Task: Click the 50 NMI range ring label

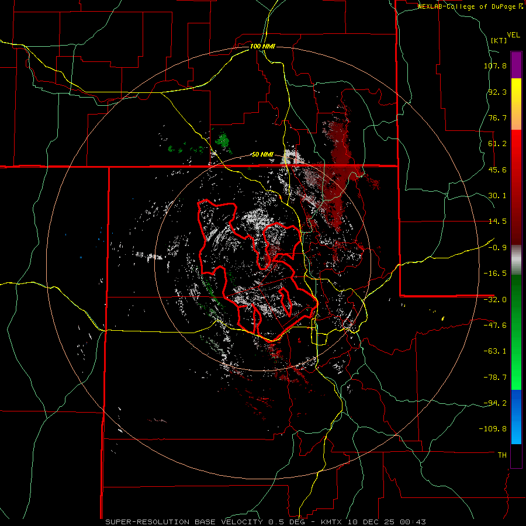Action: 262,155
